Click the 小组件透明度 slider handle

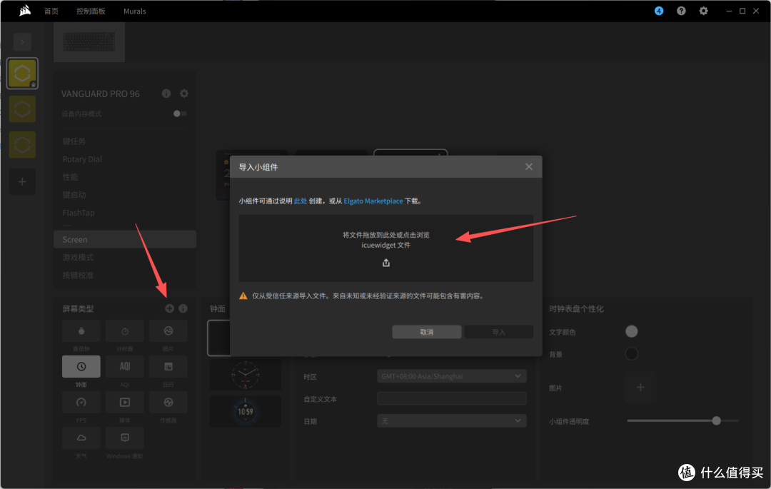pyautogui.click(x=717, y=420)
